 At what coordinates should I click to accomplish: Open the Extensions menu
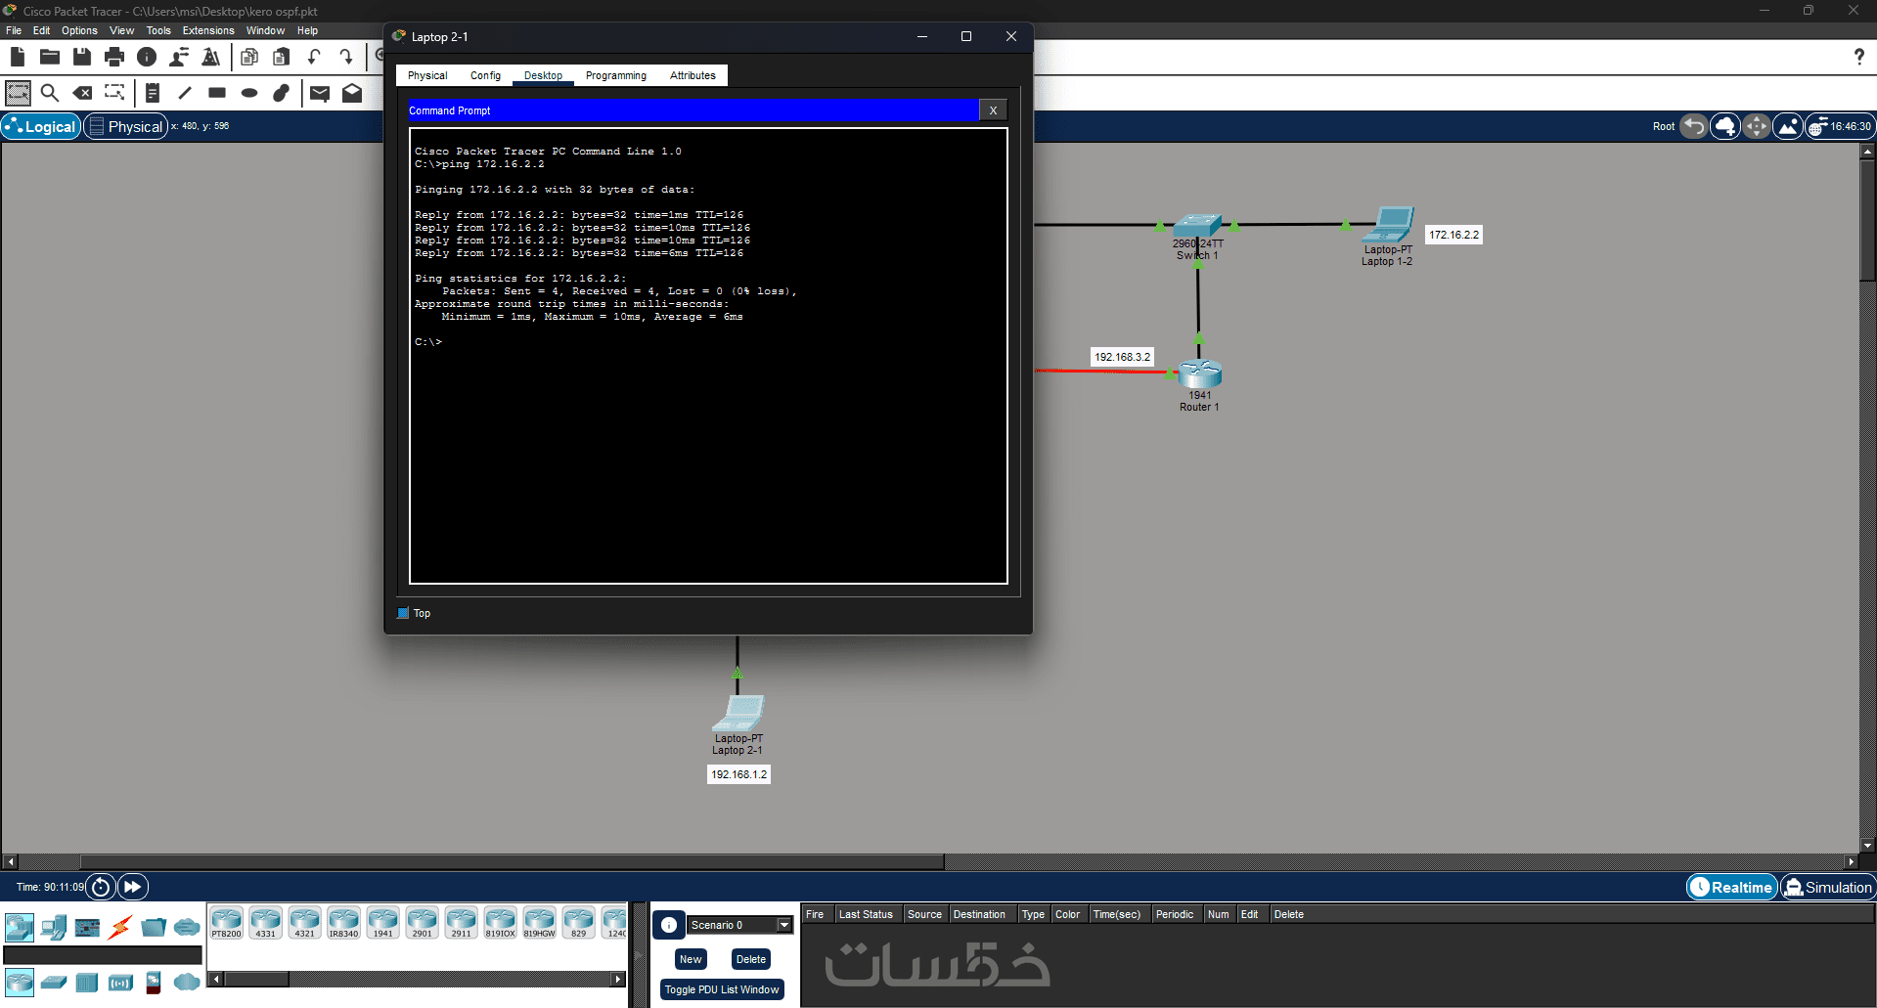[x=208, y=30]
